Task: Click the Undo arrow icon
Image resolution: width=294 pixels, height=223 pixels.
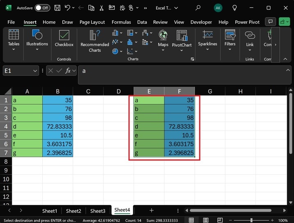Action: [67, 8]
